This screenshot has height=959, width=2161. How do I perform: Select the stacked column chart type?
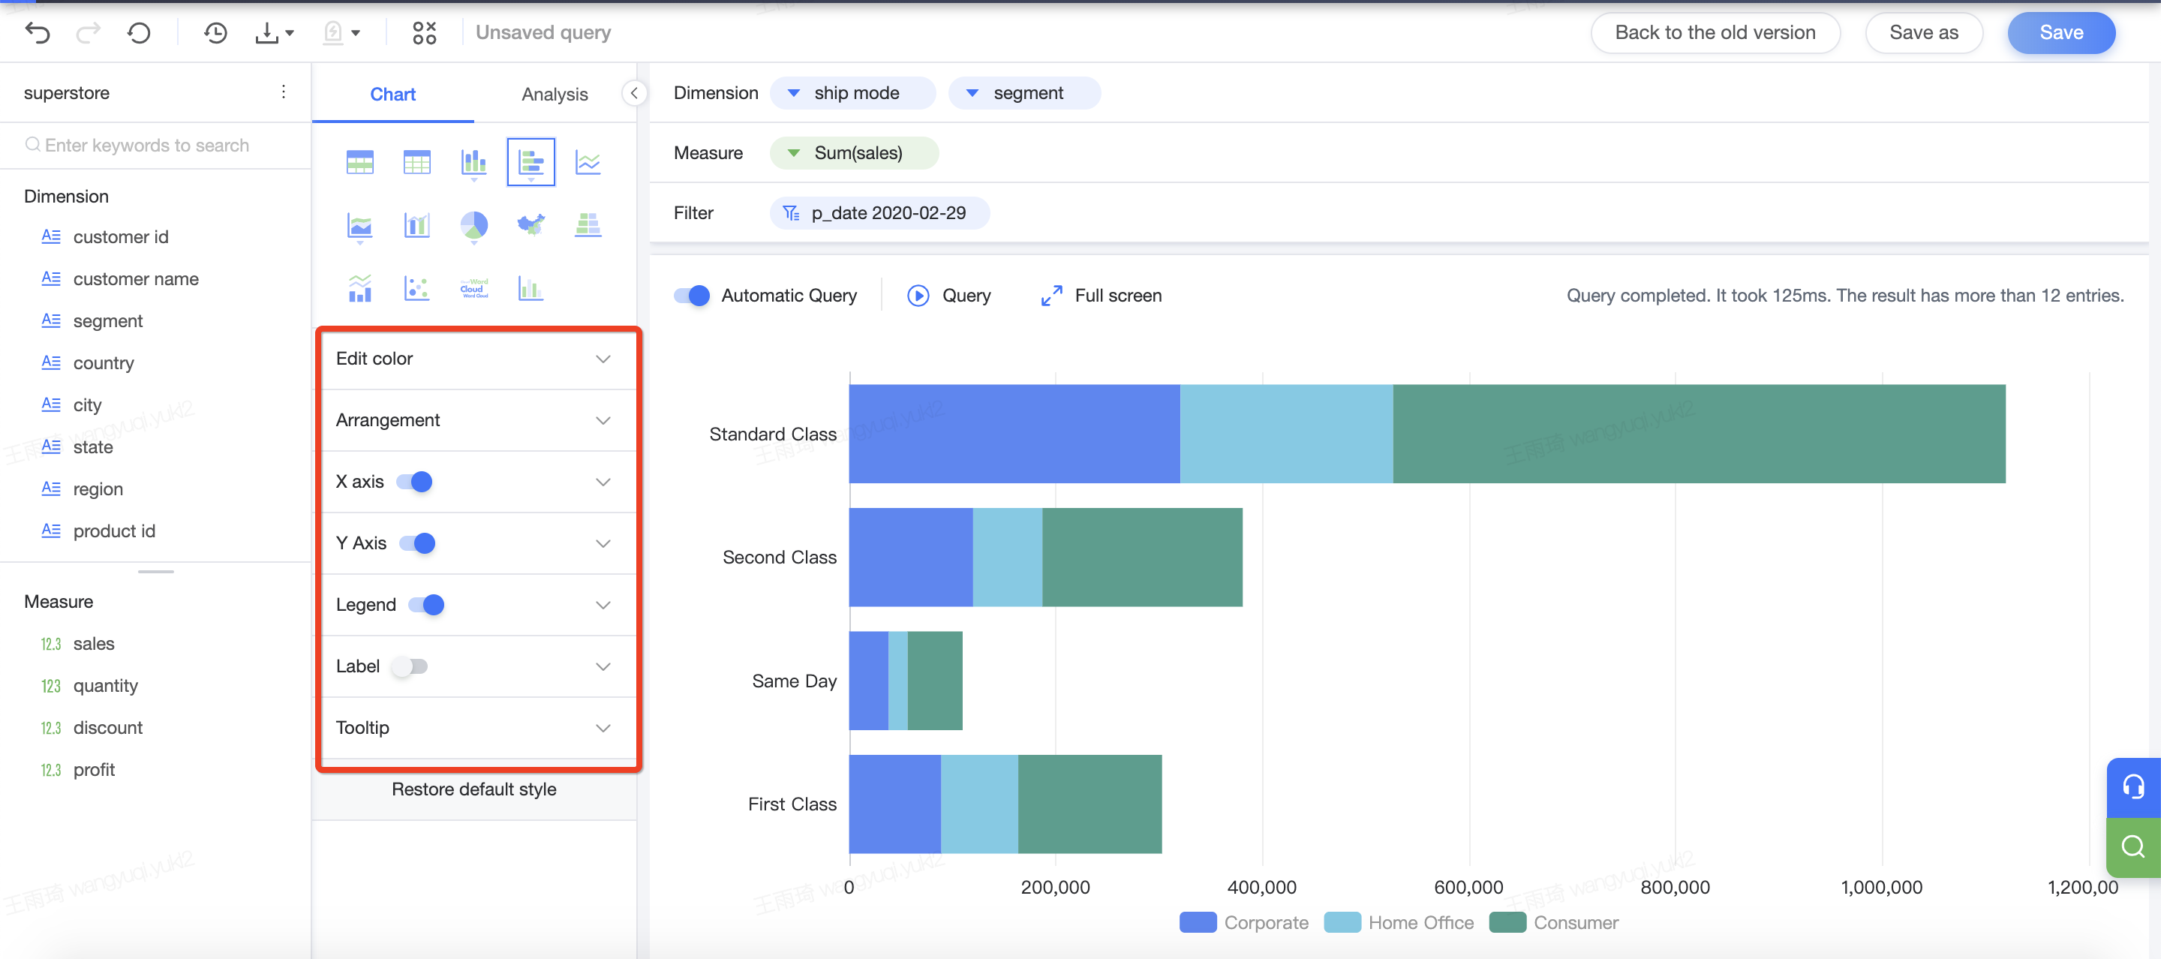point(474,161)
